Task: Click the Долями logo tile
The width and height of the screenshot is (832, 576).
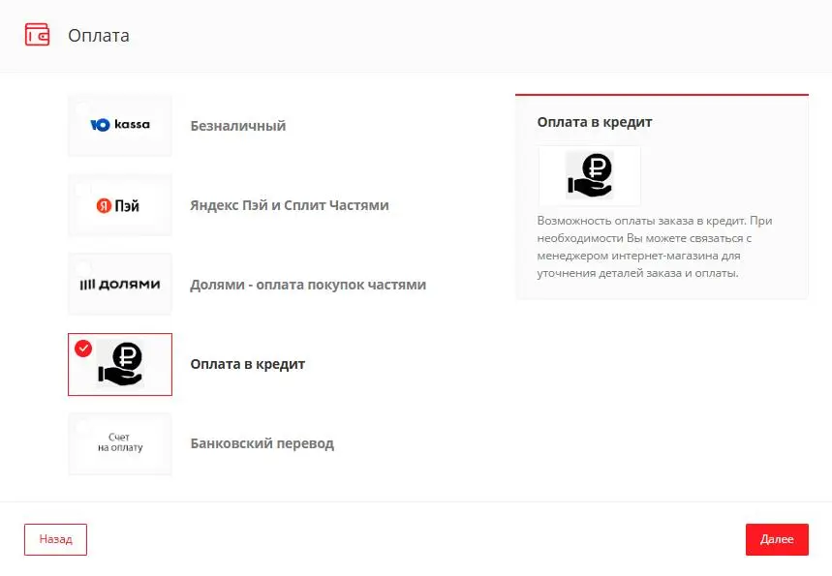Action: (120, 285)
